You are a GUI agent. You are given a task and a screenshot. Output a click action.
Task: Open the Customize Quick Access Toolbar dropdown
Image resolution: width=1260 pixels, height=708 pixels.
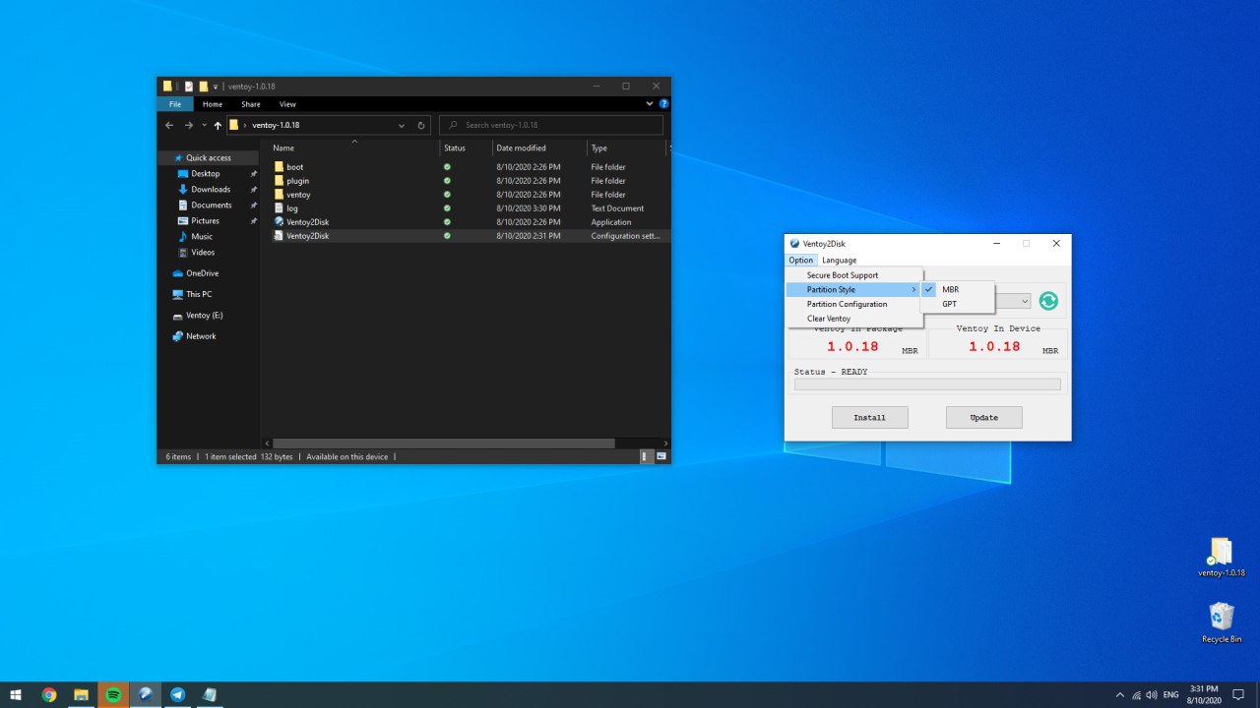click(216, 87)
